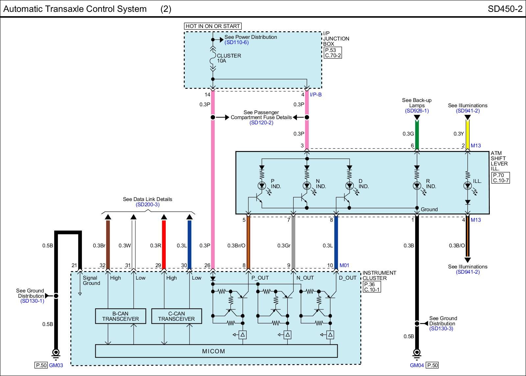Follow the SD130-3 ground distribution link
Screen dimensions: 526x376
click(x=441, y=329)
